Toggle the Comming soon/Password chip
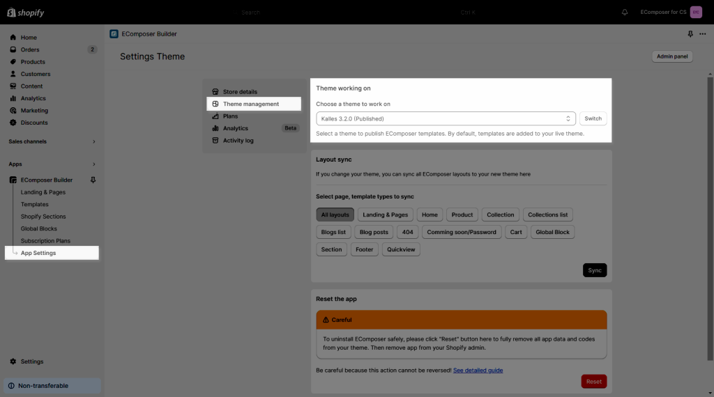714x397 pixels. pyautogui.click(x=462, y=232)
